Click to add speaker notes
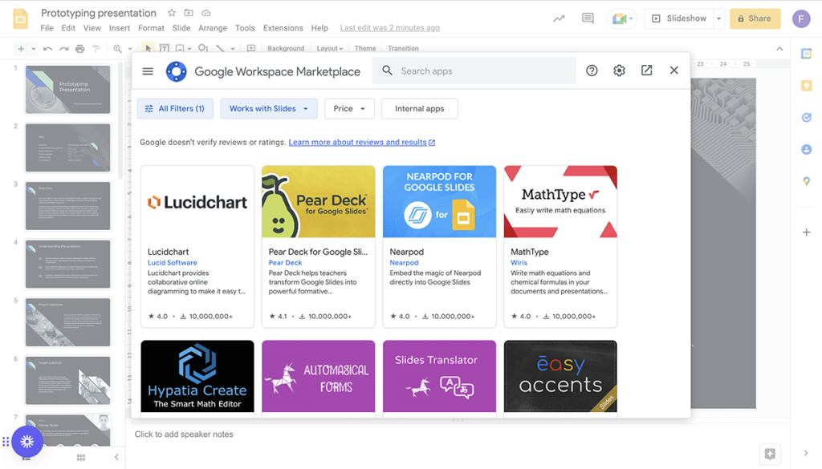822x469 pixels. click(x=184, y=435)
